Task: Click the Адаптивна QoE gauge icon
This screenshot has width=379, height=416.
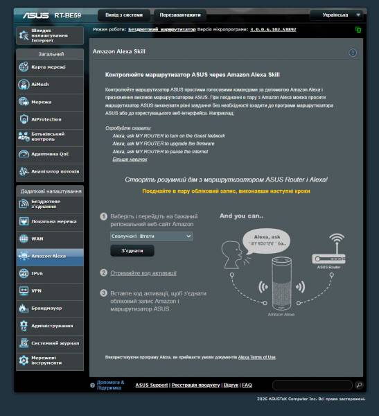Action: click(x=24, y=154)
